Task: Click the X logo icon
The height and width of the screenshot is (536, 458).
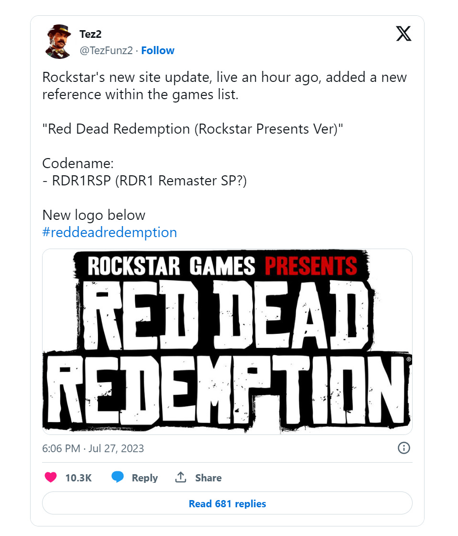Action: pyautogui.click(x=403, y=34)
